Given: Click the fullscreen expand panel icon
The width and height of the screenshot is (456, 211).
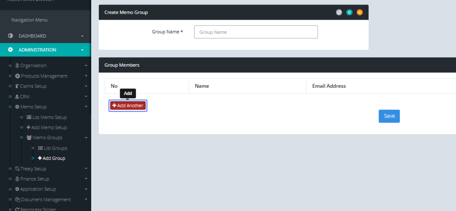Looking at the screenshot, I should point(339,13).
